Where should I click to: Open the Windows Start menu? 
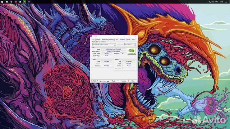pyautogui.click(x=2, y=2)
